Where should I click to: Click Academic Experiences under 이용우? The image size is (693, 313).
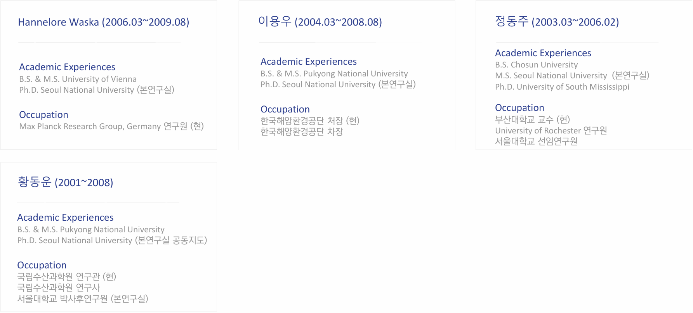pyautogui.click(x=309, y=62)
